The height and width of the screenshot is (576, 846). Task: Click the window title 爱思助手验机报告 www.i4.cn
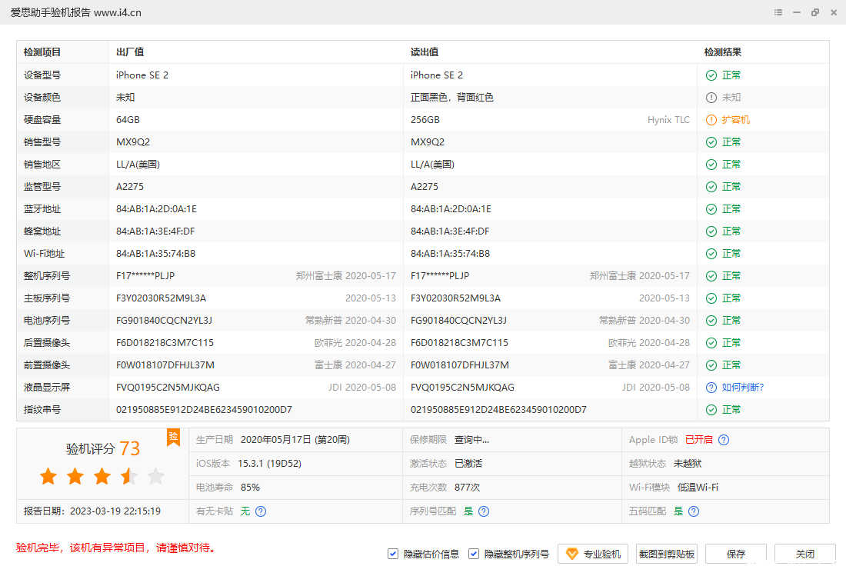coord(76,12)
